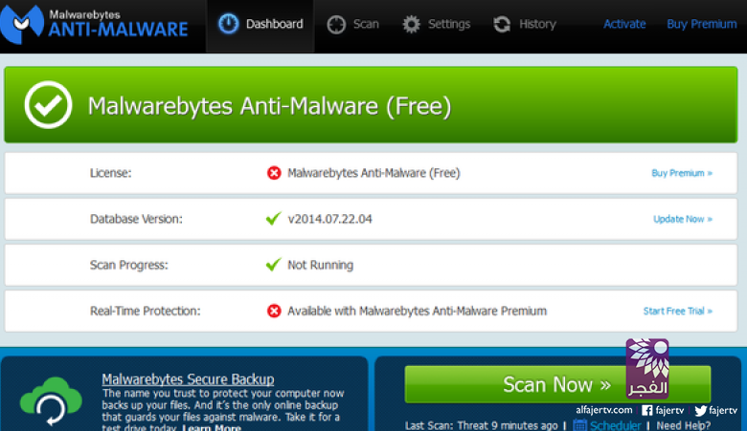747x431 pixels.
Task: Open the Malwarebytes Secure Backup link
Action: pyautogui.click(x=188, y=379)
